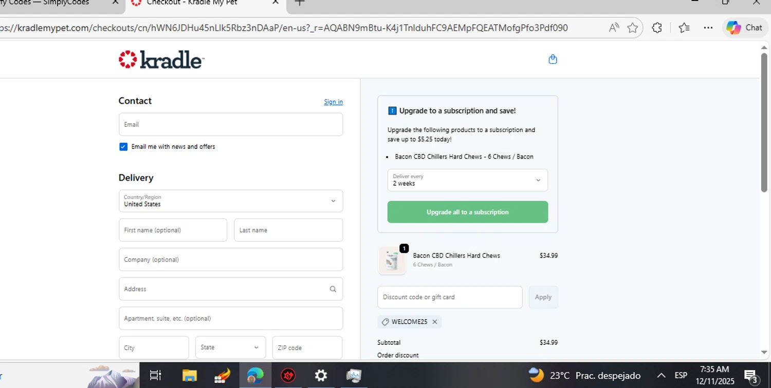Remove WELCOME25 discount code tag
This screenshot has width=771, height=388.
[x=434, y=322]
